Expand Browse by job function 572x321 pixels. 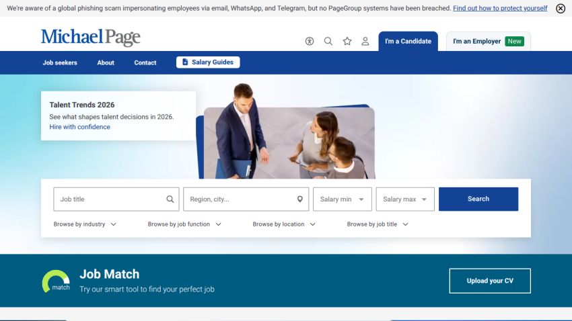(184, 224)
